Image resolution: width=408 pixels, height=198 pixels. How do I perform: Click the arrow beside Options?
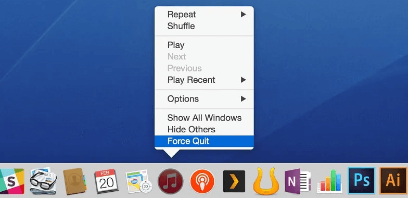tap(244, 99)
